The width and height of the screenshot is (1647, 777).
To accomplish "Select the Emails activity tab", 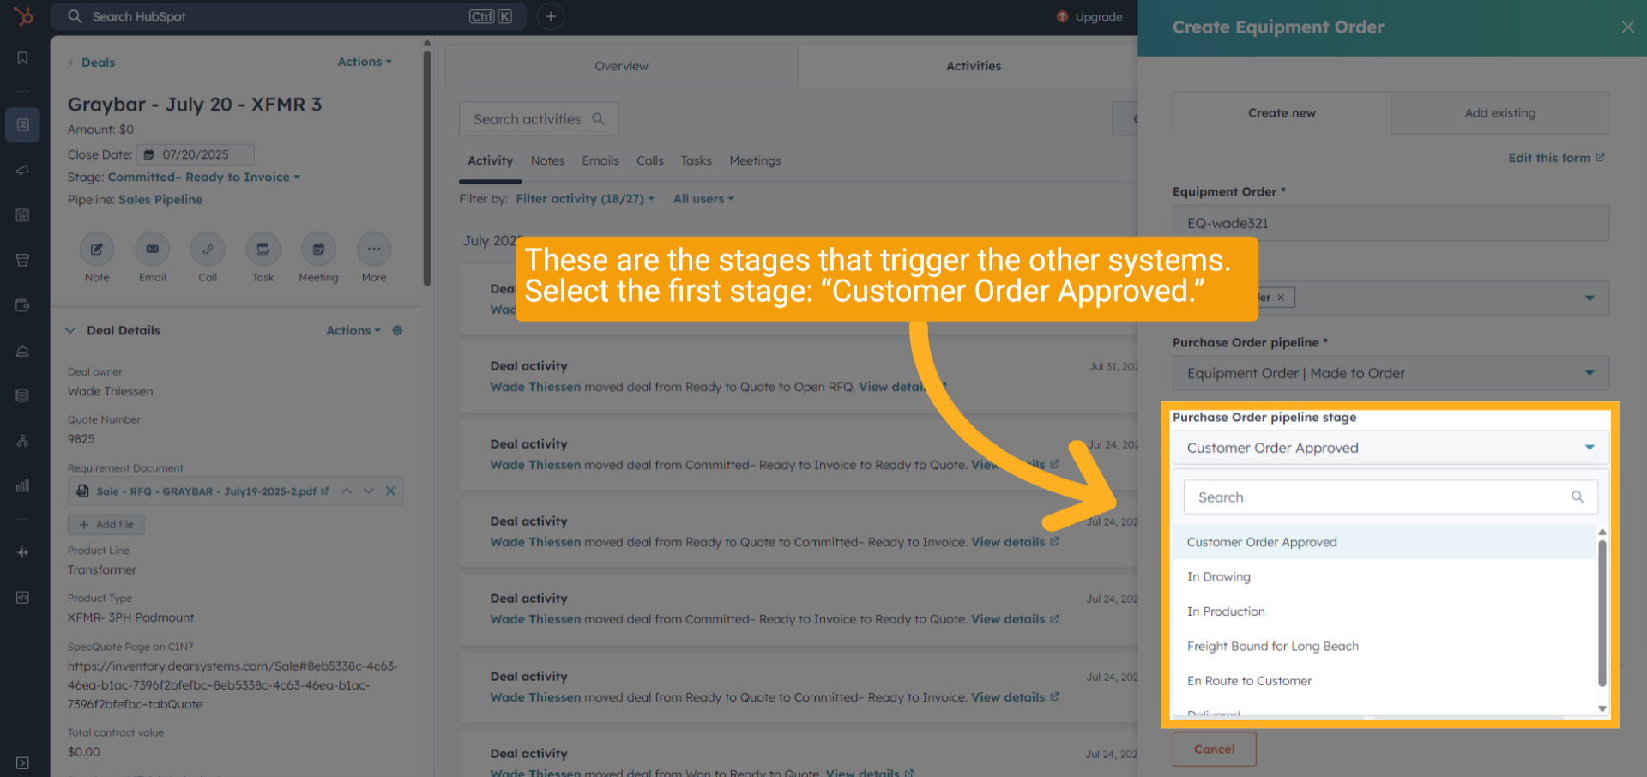I will (600, 160).
